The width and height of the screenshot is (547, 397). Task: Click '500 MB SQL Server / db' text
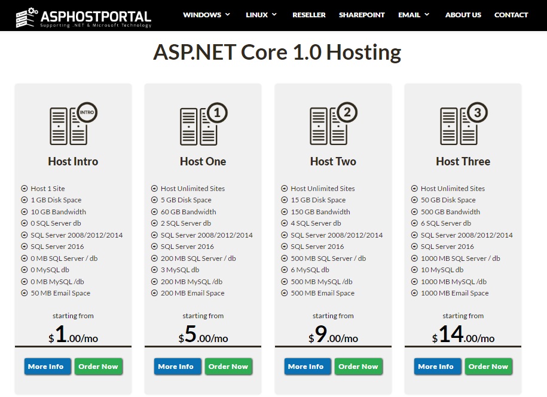coord(328,258)
